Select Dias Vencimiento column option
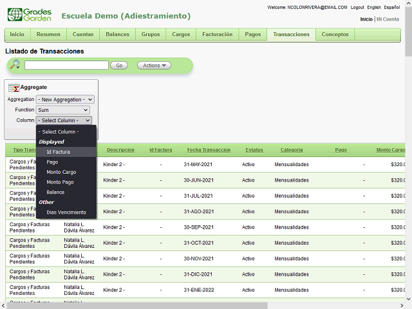412x309 pixels. click(66, 212)
